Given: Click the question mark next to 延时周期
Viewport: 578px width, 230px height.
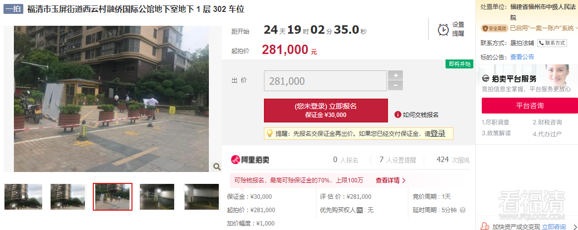Looking at the screenshot, I should pos(462,210).
